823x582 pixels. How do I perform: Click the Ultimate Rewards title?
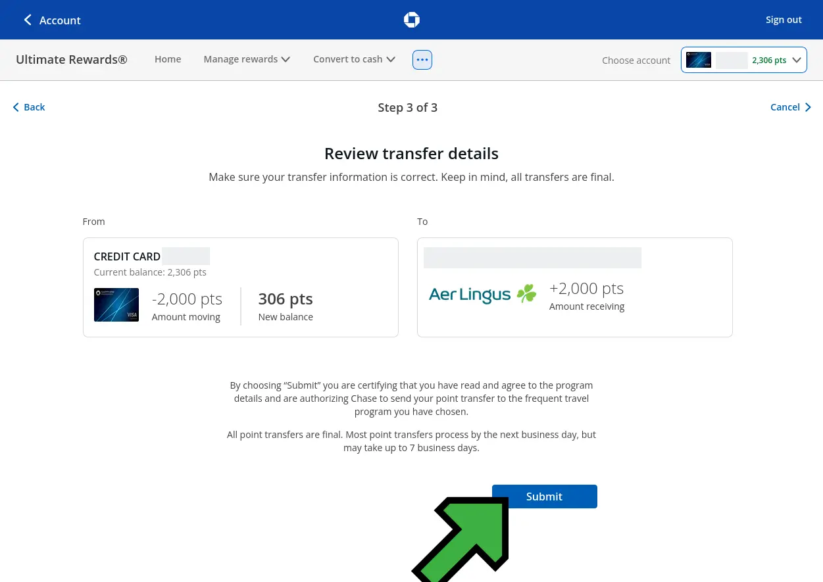(72, 59)
